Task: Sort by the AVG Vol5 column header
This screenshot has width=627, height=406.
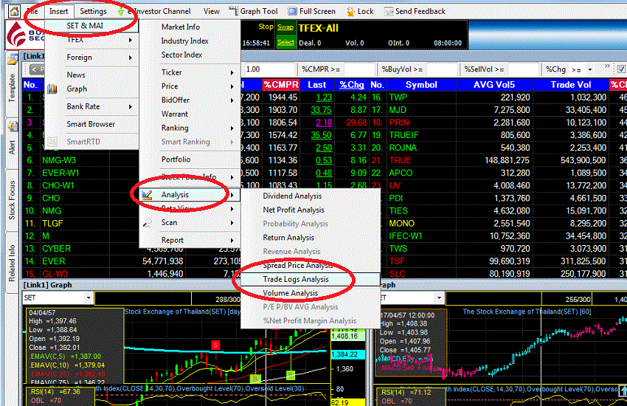Action: (494, 85)
